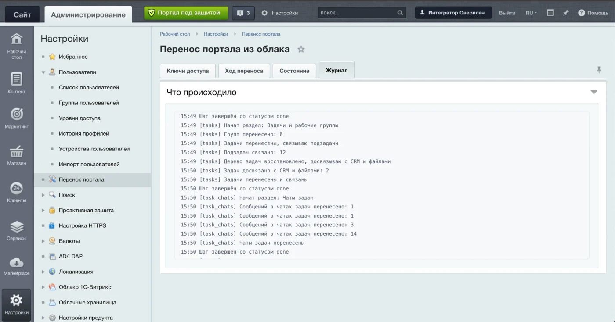Switch to the Ход переноса tab
The width and height of the screenshot is (615, 322).
coord(244,71)
